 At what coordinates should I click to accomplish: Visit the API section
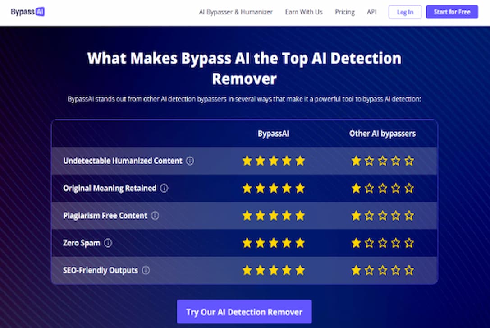(371, 12)
